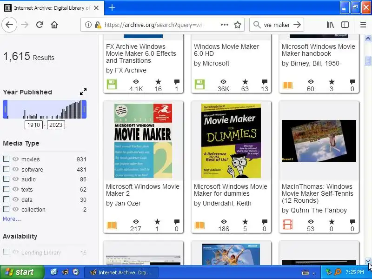Open the Firefox hamburger menu
The width and height of the screenshot is (372, 279).
point(363,25)
